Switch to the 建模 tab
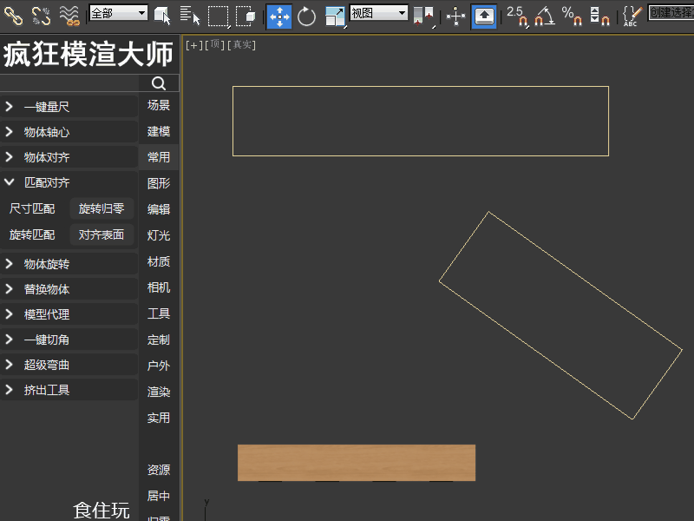Image resolution: width=694 pixels, height=521 pixels. coord(159,131)
